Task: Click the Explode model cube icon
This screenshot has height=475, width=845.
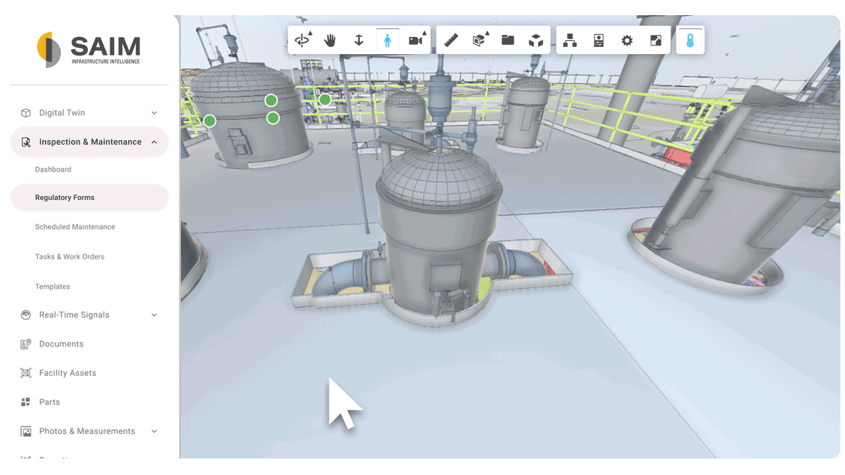Action: coord(536,40)
